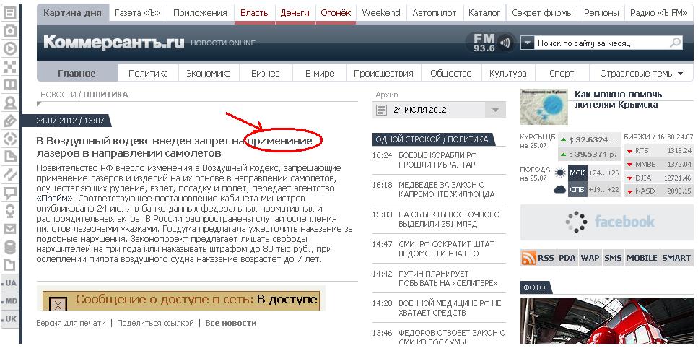Click the play video icon in the sidebar
The height and width of the screenshot is (356, 698).
10,48
